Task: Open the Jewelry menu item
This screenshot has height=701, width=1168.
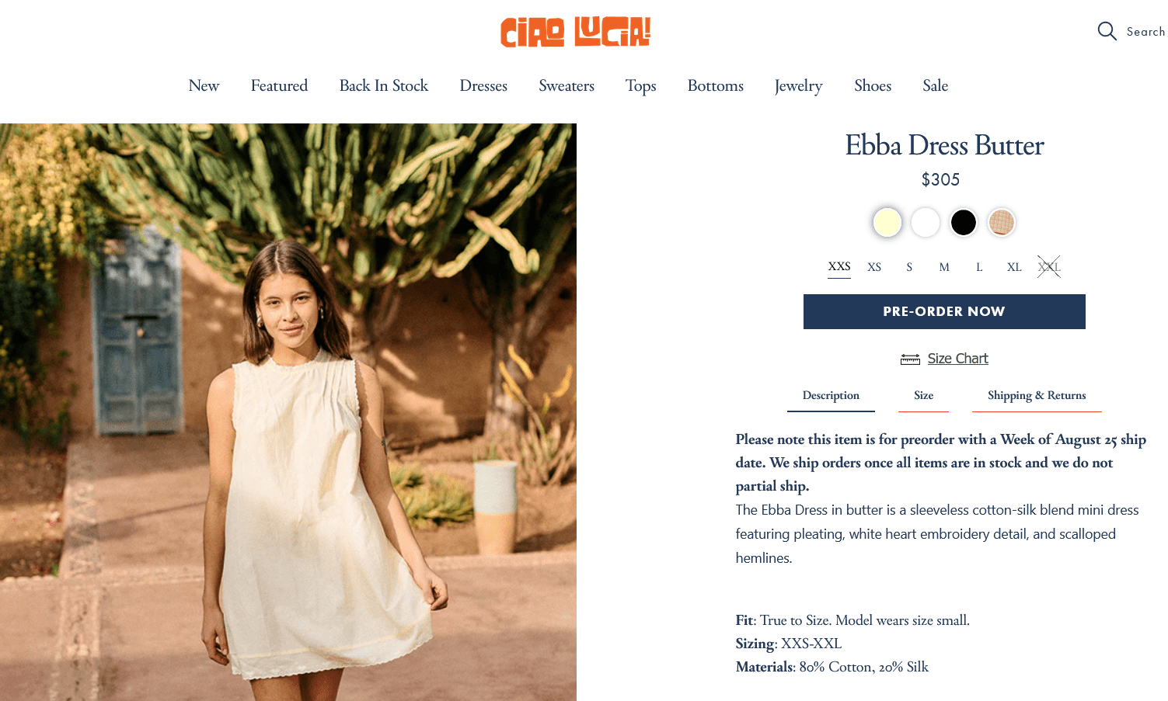Action: tap(798, 86)
